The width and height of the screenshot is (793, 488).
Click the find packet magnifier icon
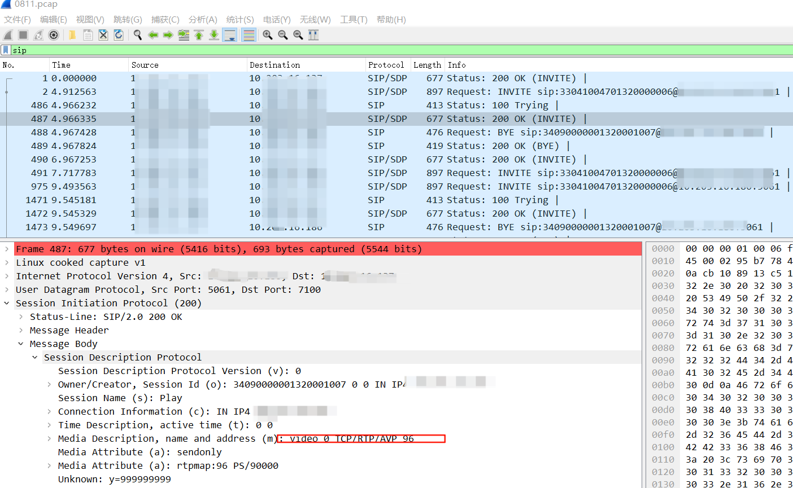pos(137,35)
